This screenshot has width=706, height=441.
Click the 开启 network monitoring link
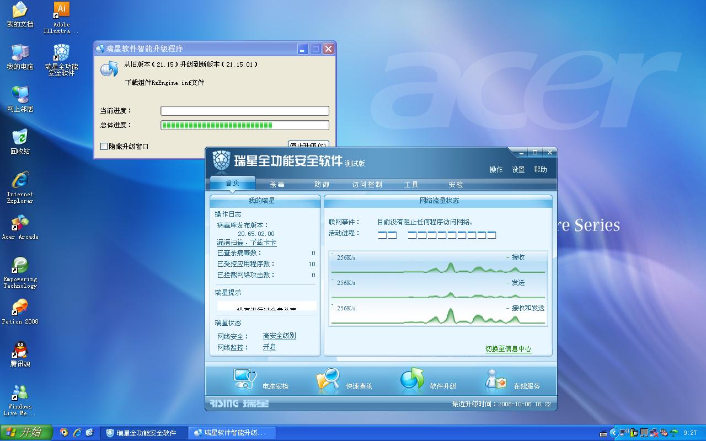269,347
